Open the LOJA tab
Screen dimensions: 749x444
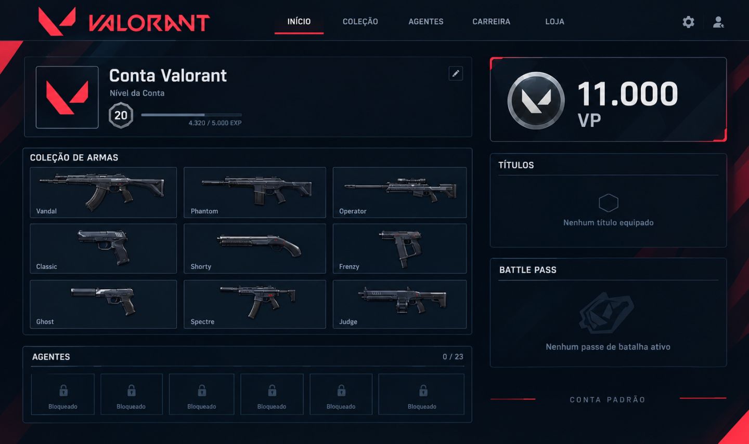[x=554, y=21]
